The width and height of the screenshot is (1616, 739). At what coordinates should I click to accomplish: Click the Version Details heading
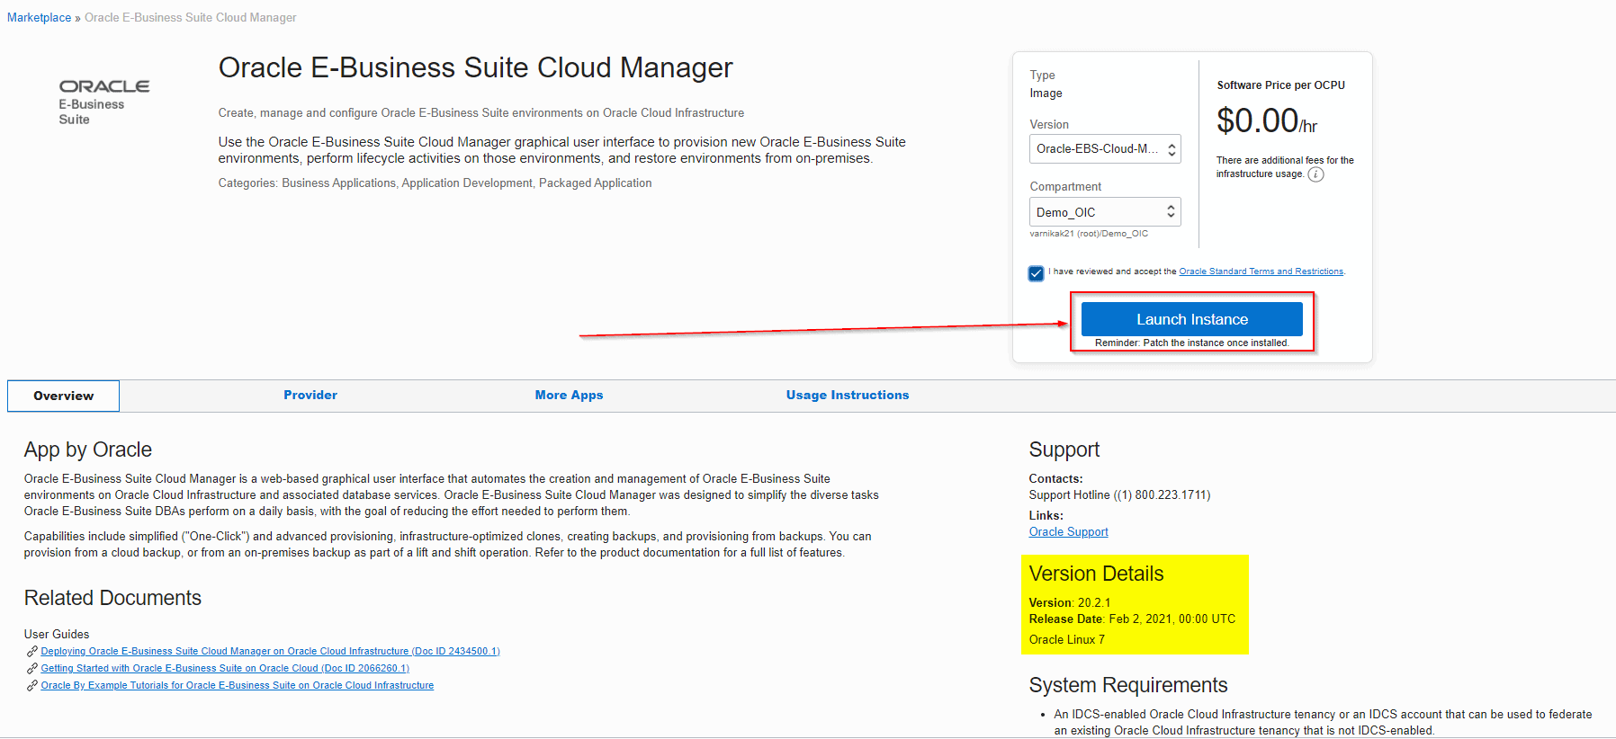pos(1096,574)
